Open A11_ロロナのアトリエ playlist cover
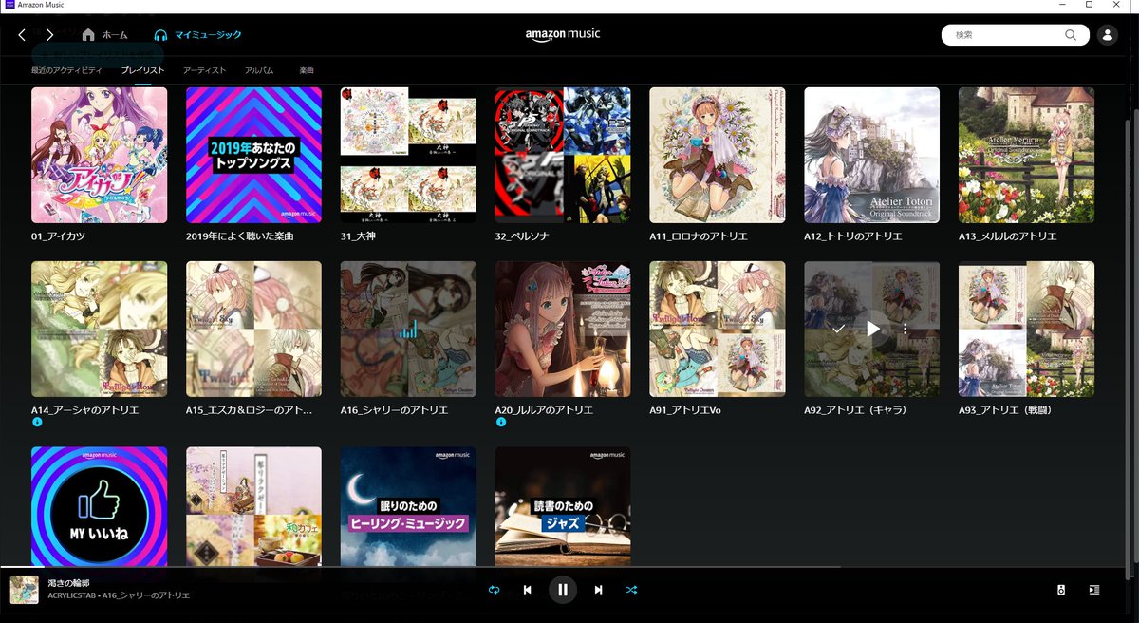This screenshot has height=623, width=1139. coord(718,155)
